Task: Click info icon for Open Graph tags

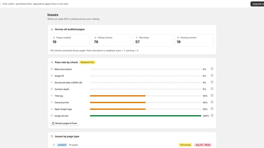Action: [212, 109]
